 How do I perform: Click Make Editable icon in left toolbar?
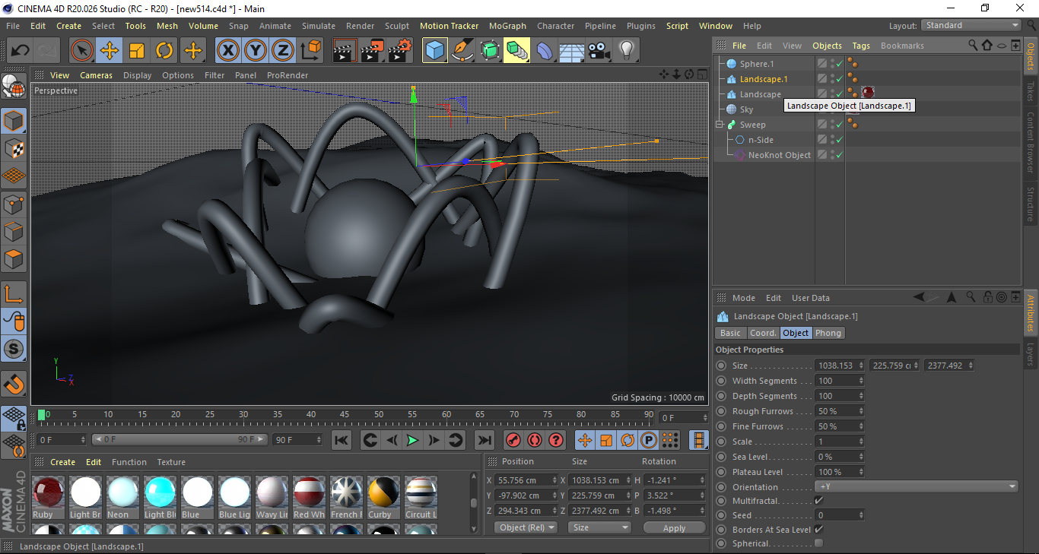[14, 87]
